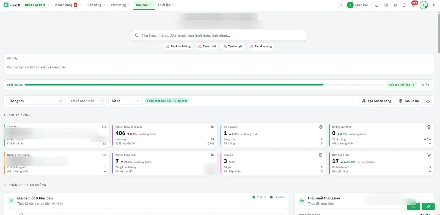Open the Thiết lập menu
Viewport: 440px width, 215px height.
pyautogui.click(x=166, y=5)
